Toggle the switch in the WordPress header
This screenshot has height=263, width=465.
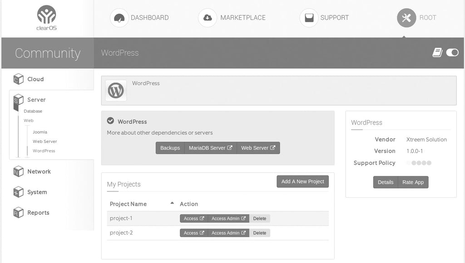click(452, 53)
